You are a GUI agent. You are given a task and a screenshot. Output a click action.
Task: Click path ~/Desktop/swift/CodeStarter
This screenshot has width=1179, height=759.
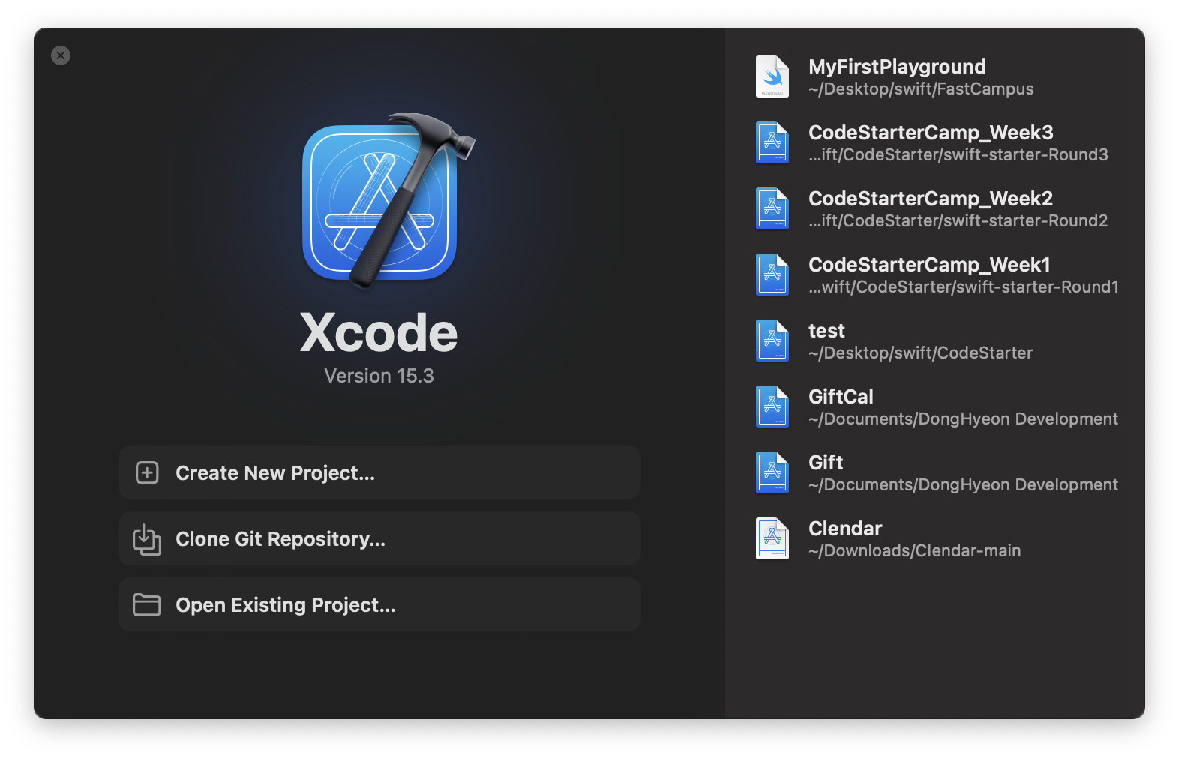point(921,353)
